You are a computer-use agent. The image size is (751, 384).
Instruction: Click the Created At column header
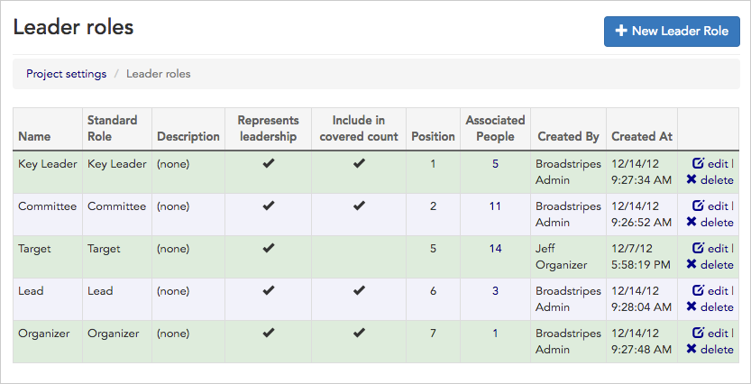click(641, 136)
